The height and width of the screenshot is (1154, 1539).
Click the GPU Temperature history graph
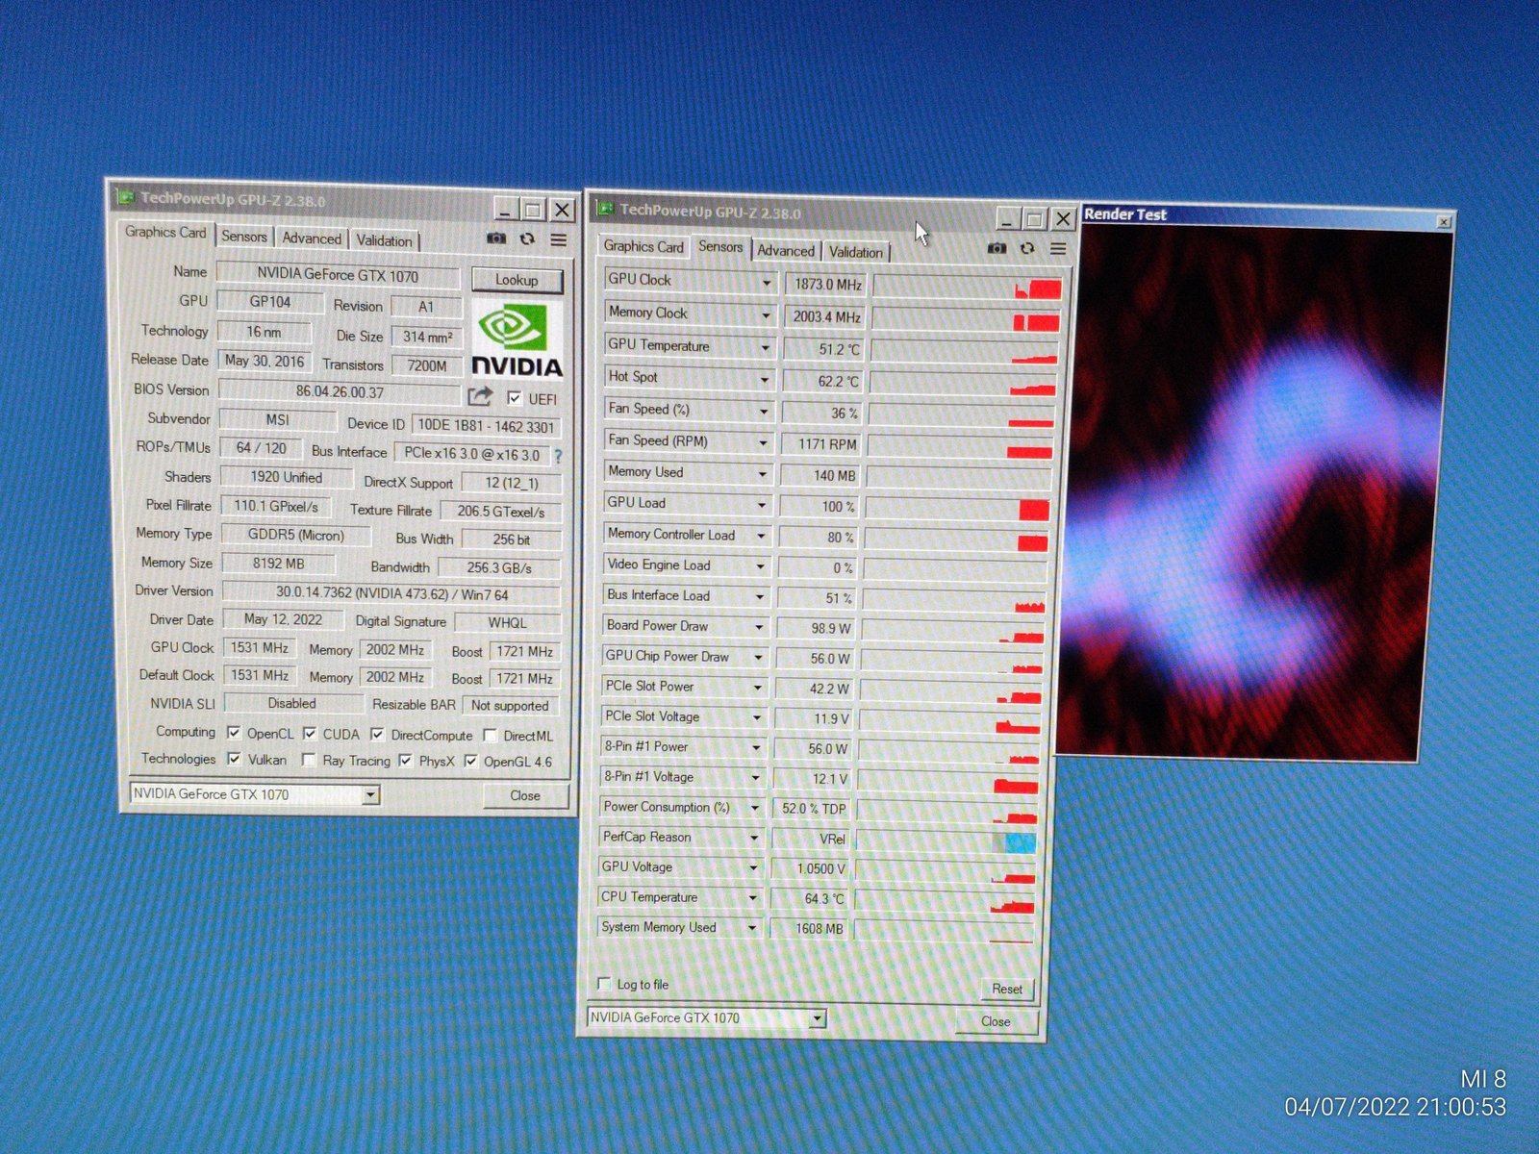tap(965, 351)
